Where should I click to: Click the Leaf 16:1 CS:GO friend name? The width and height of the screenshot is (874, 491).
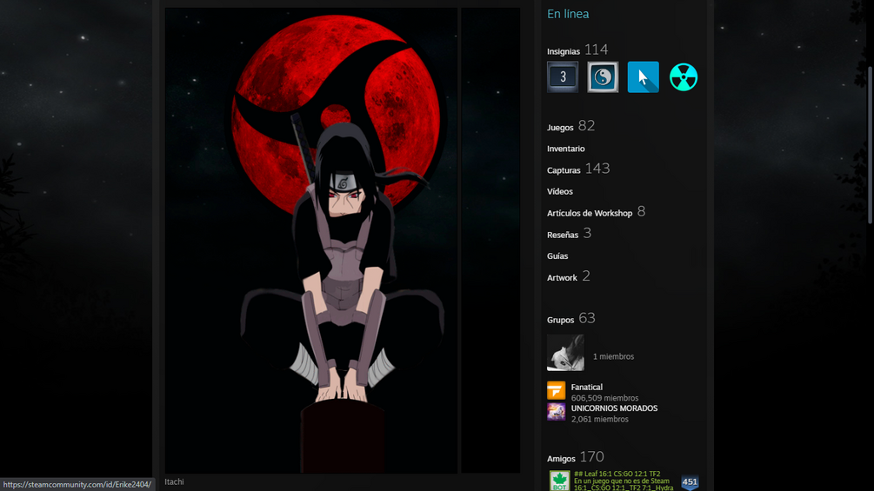[x=617, y=474]
